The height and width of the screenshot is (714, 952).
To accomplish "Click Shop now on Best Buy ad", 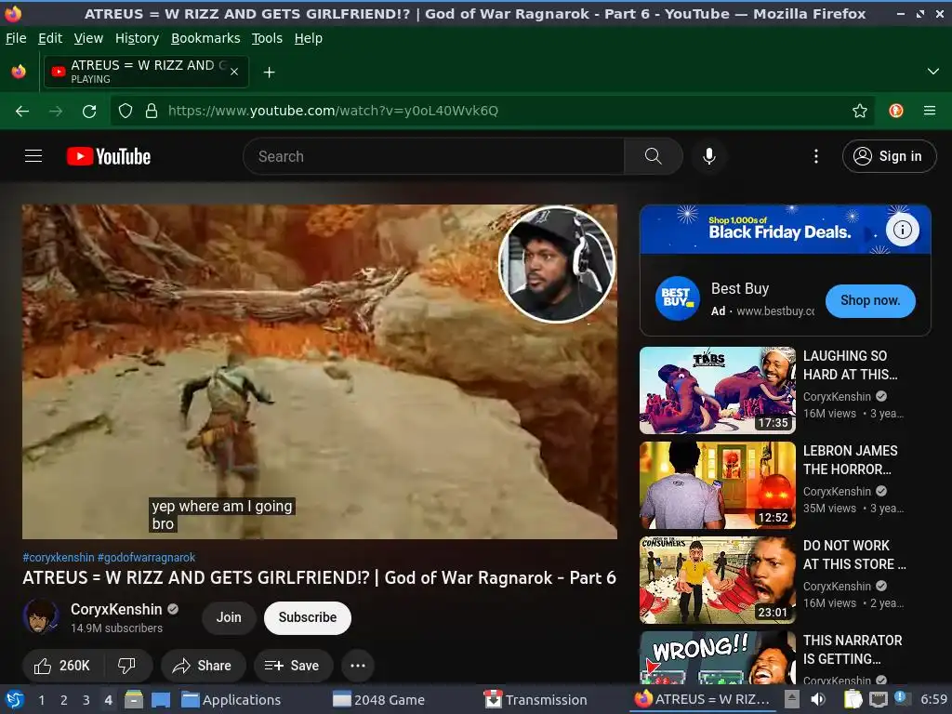I will pos(870,300).
